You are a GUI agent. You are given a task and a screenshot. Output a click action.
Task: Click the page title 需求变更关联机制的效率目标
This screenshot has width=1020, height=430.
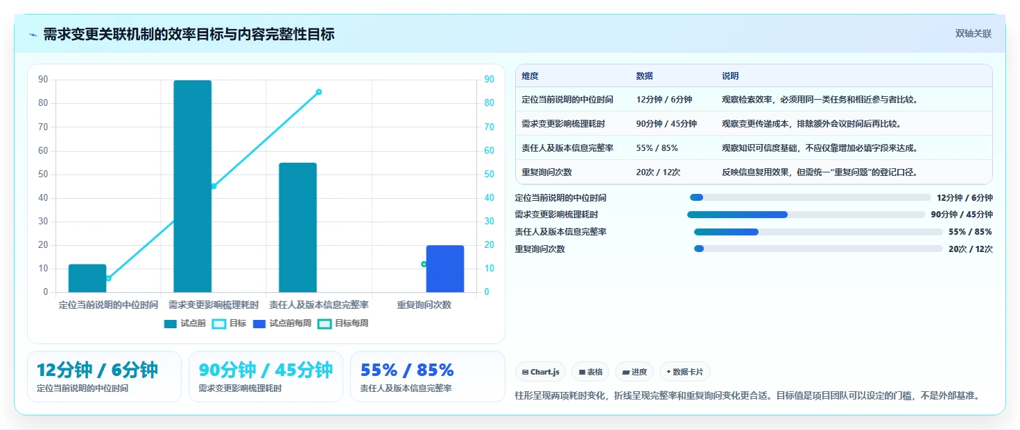(189, 34)
